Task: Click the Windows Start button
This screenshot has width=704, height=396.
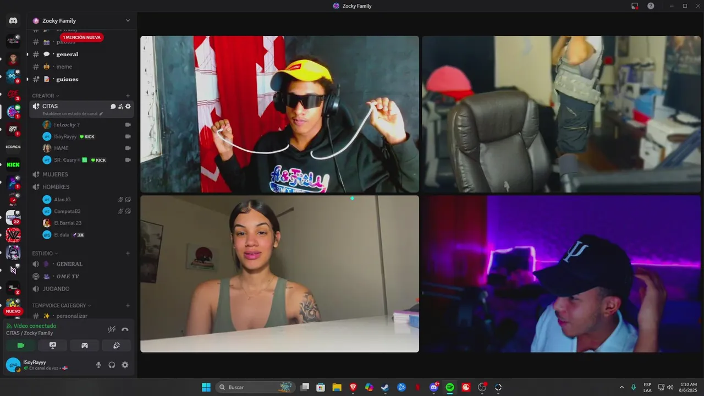Action: click(206, 387)
